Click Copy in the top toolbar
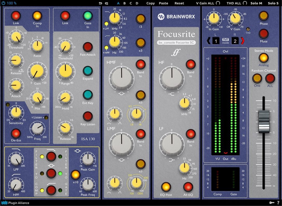 click(150, 3)
